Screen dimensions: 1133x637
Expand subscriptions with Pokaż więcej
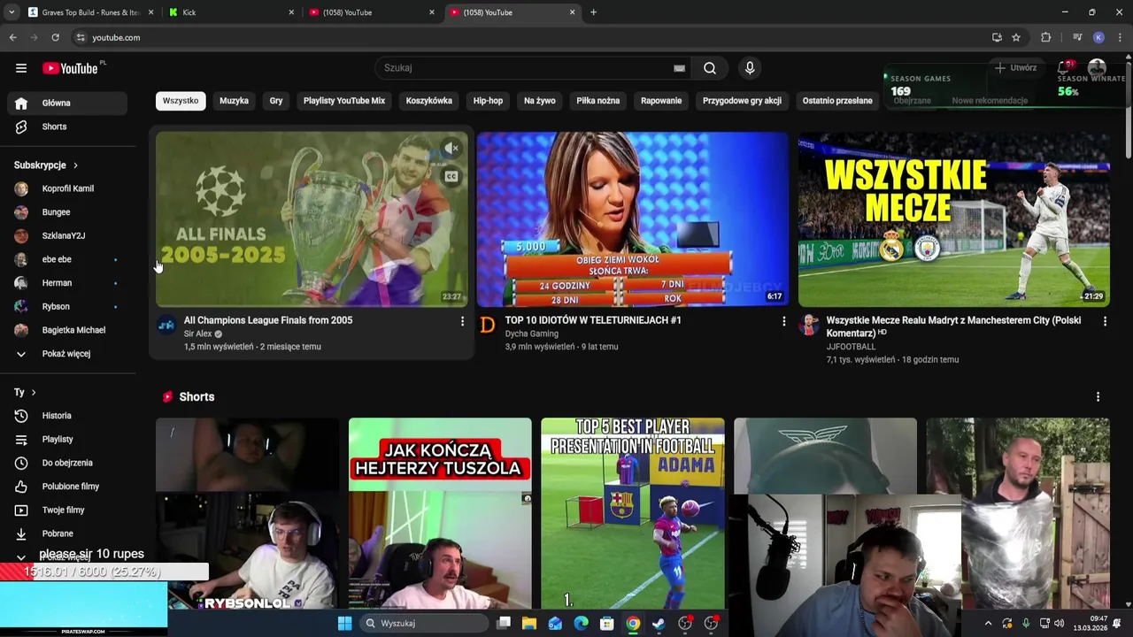point(67,354)
